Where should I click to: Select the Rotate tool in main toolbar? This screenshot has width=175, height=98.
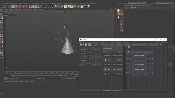click(20, 6)
